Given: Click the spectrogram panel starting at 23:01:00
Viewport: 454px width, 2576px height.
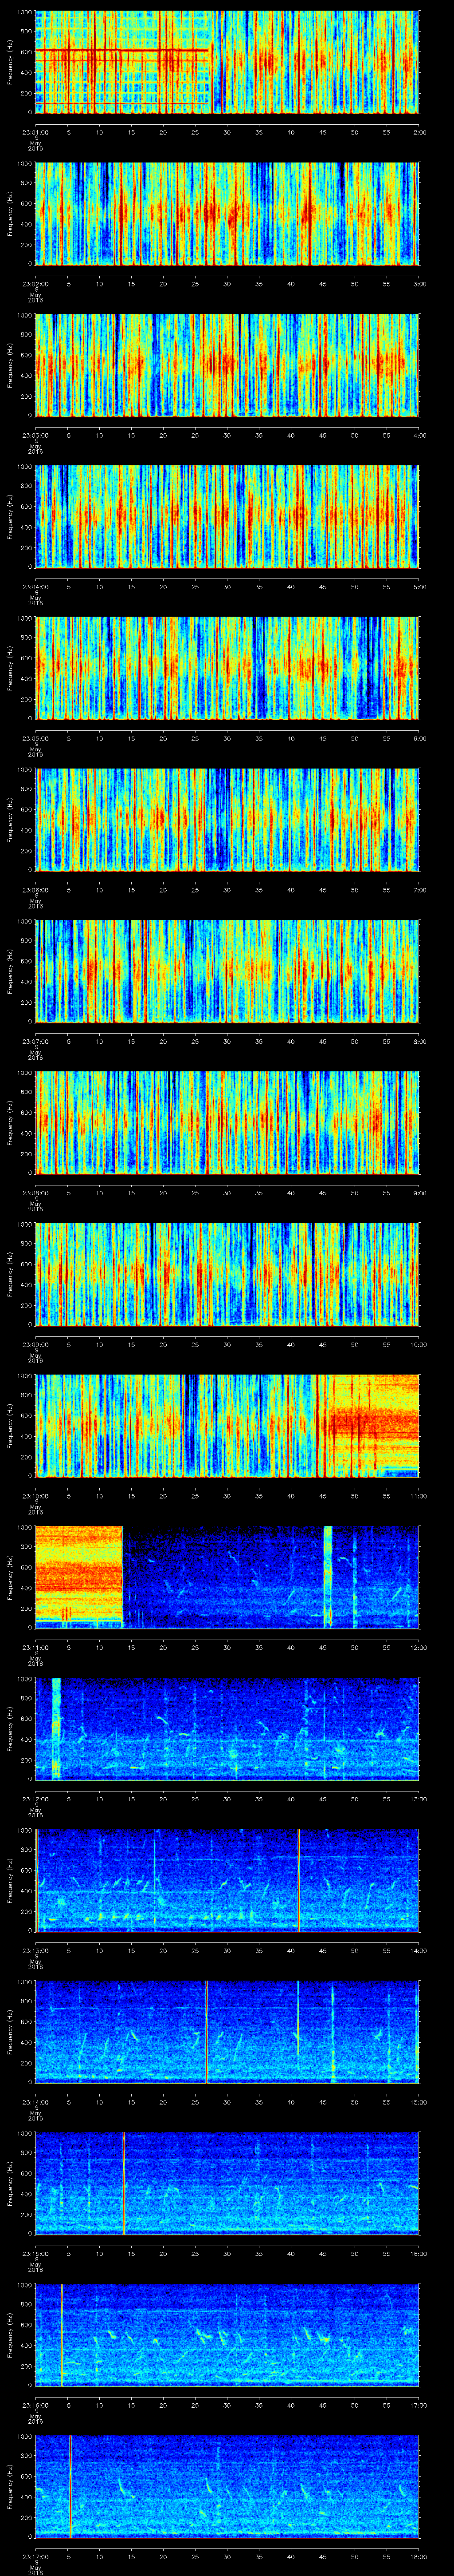Looking at the screenshot, I should [x=227, y=62].
